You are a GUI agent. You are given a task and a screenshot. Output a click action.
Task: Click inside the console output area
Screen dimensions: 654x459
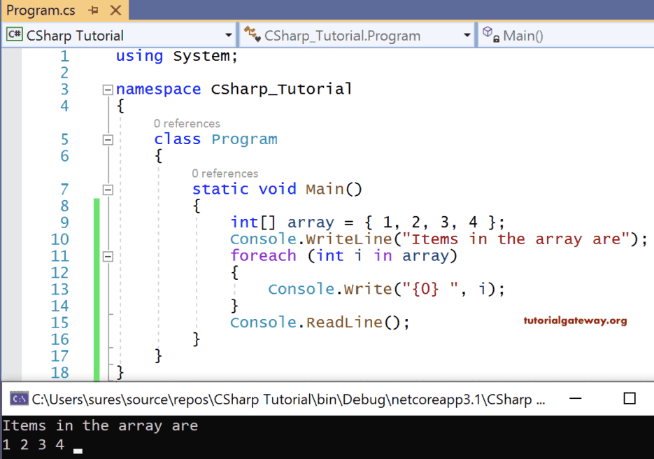(280, 434)
